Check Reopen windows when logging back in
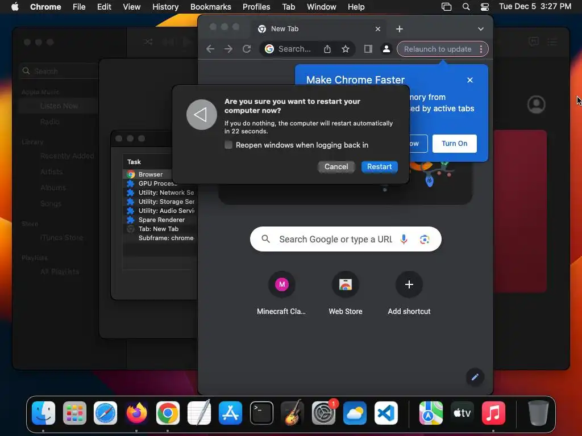The image size is (582, 436). pyautogui.click(x=228, y=145)
